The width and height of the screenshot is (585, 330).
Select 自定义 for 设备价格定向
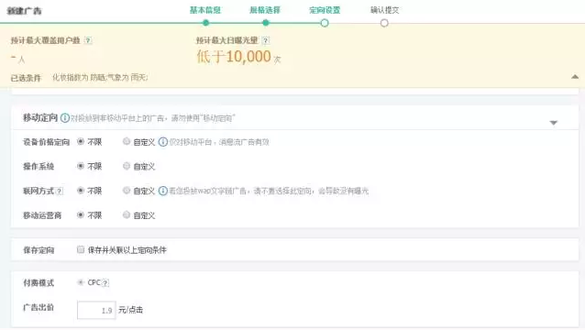(127, 141)
